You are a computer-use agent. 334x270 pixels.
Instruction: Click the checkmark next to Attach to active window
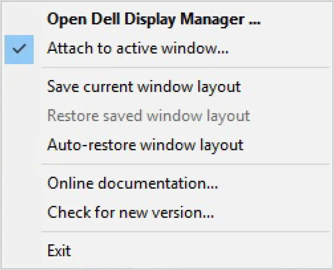pyautogui.click(x=19, y=49)
